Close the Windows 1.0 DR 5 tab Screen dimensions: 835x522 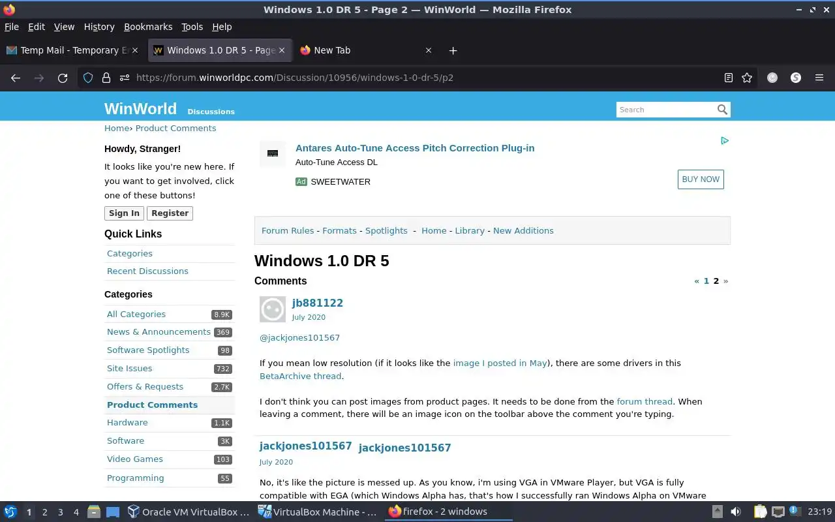[282, 50]
